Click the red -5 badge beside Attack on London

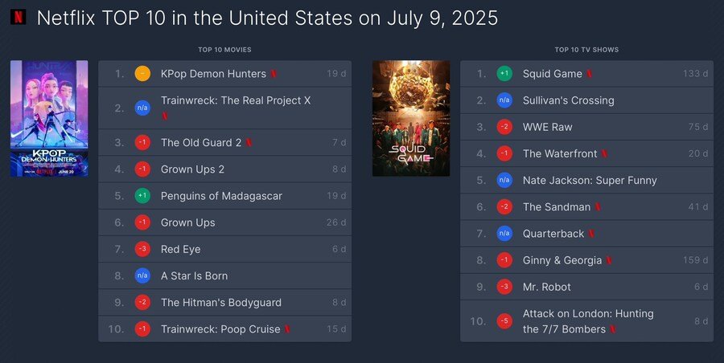[x=504, y=321]
